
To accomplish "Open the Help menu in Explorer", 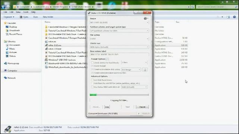I will tap(33, 12).
